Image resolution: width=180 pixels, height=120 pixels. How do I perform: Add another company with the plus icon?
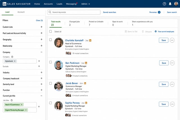[39, 61]
